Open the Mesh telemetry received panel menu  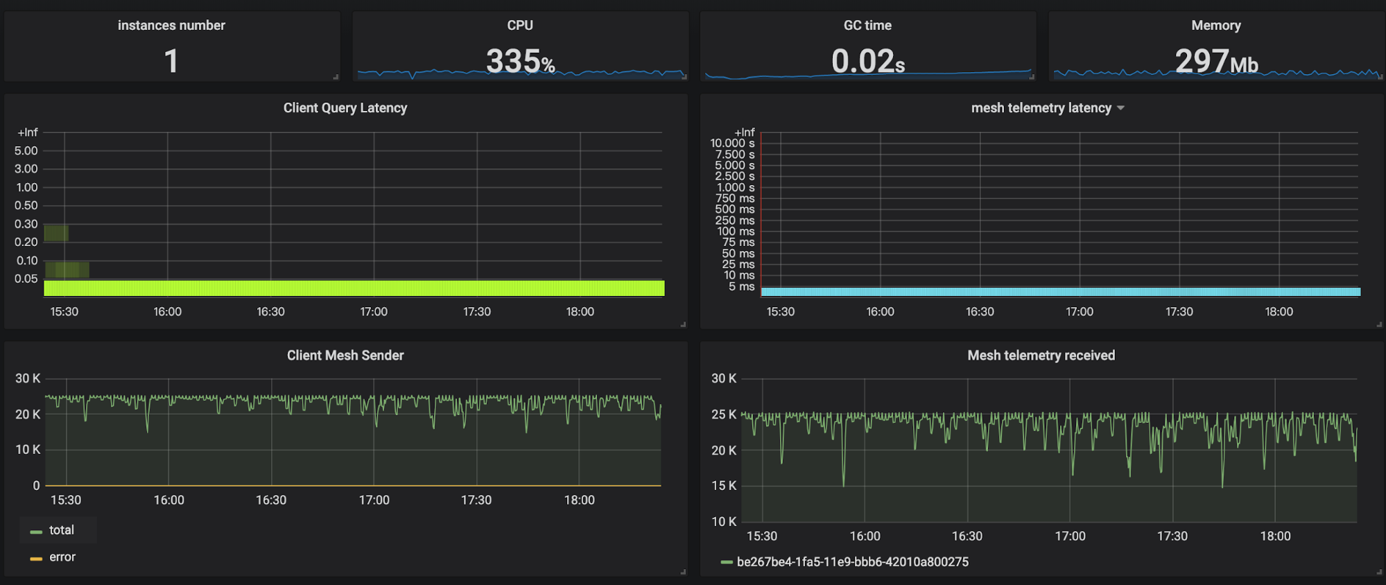click(1041, 356)
